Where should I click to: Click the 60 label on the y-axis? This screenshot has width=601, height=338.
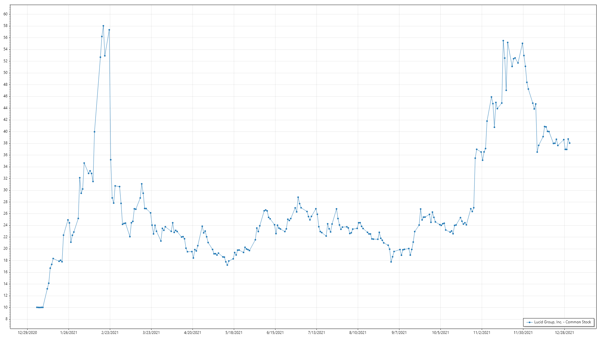click(x=6, y=14)
